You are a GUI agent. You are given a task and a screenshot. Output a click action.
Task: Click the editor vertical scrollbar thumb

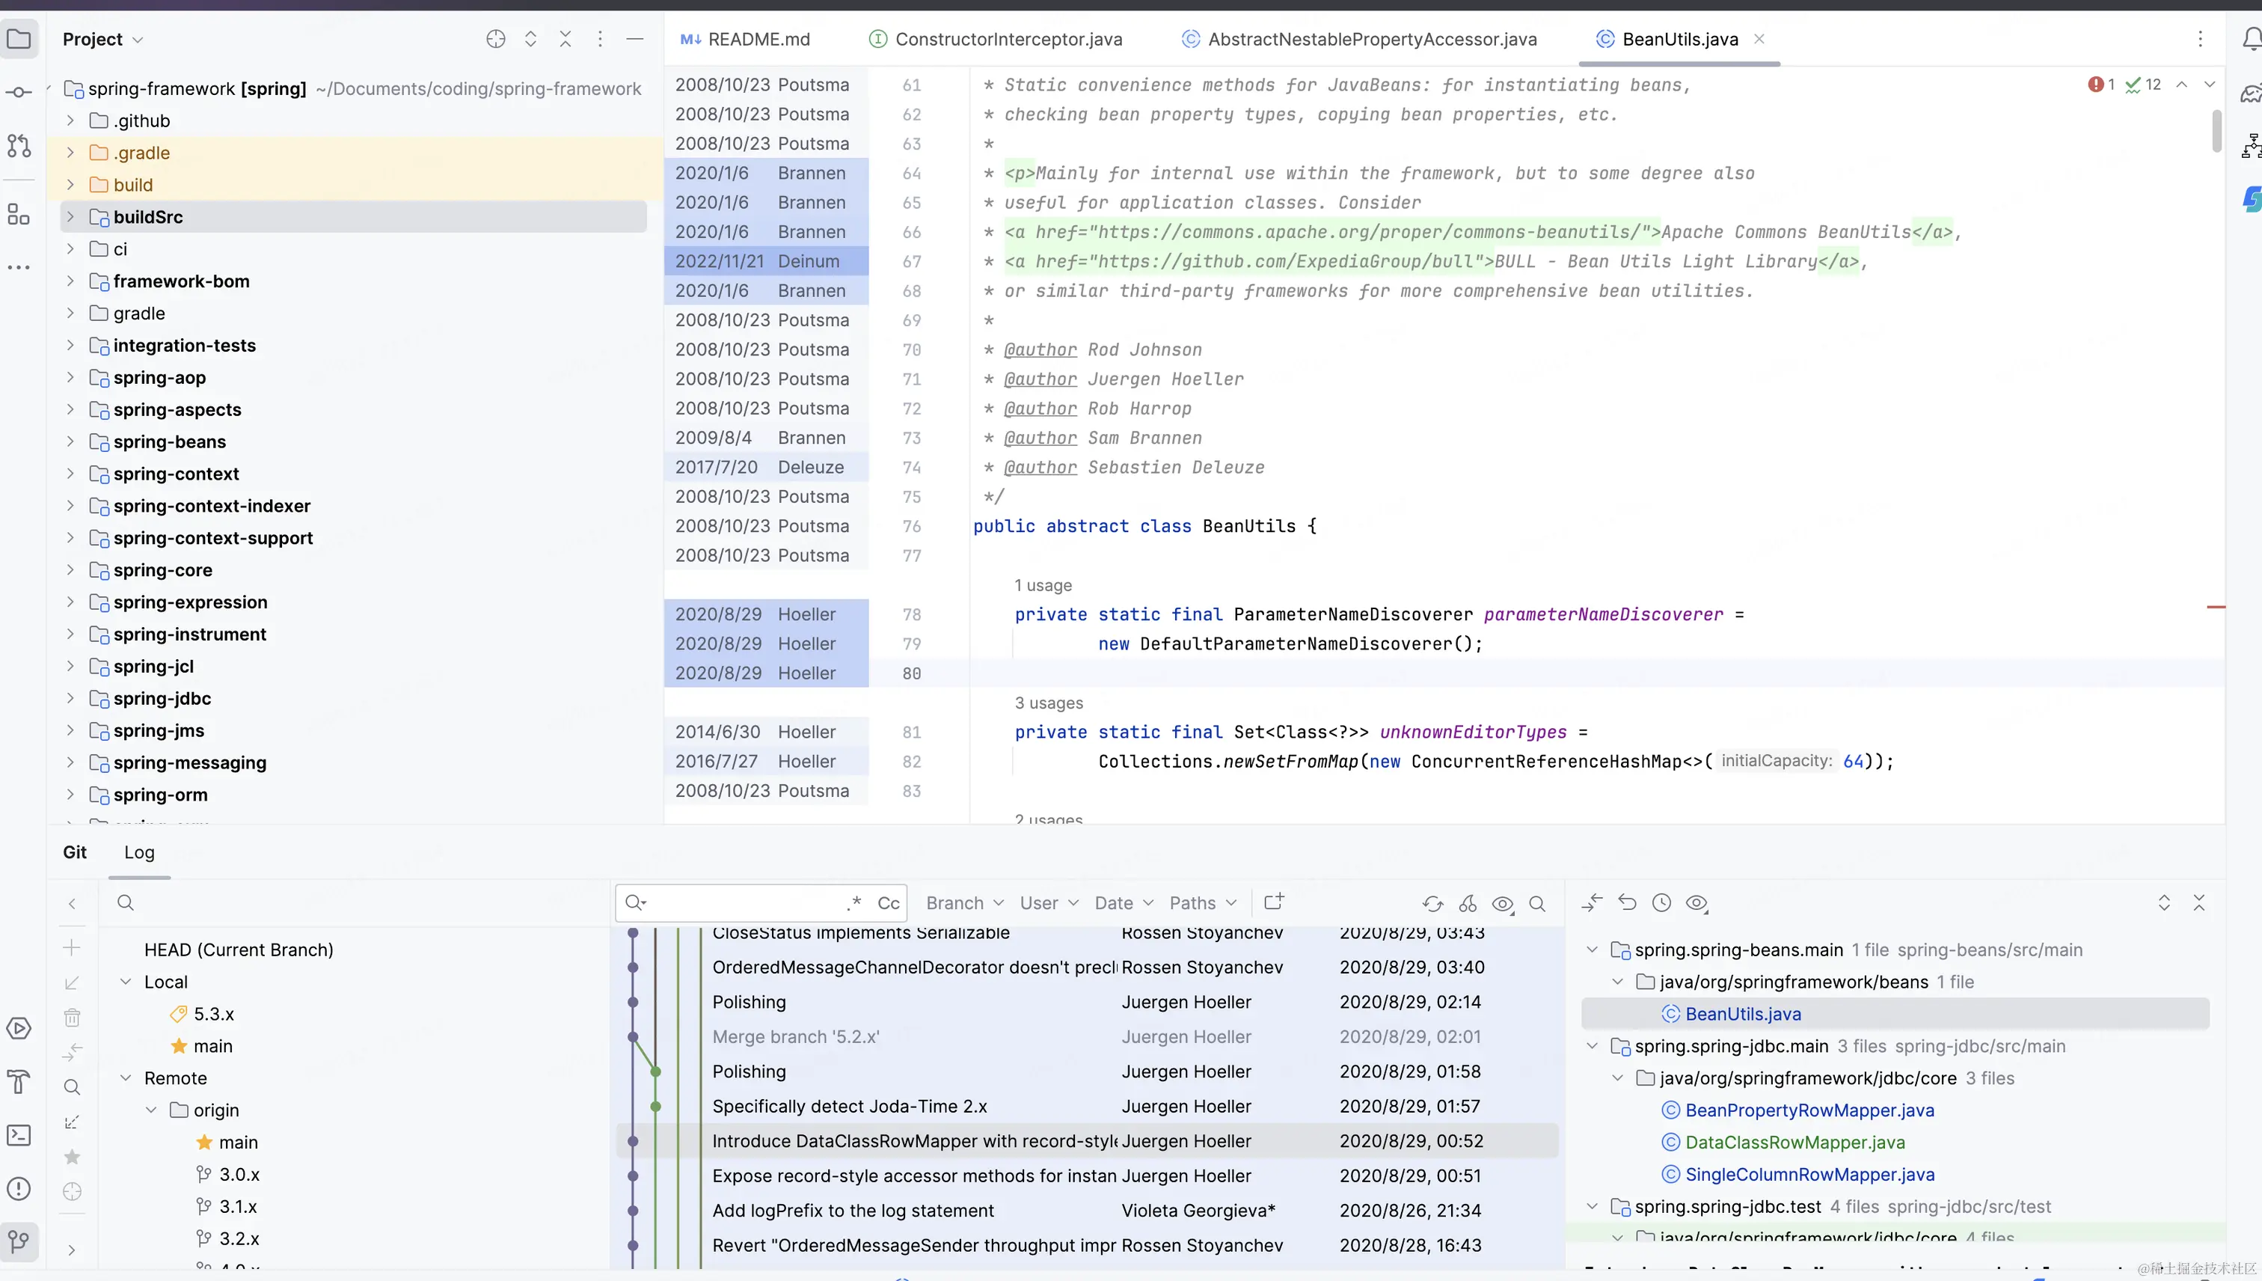[x=2216, y=130]
